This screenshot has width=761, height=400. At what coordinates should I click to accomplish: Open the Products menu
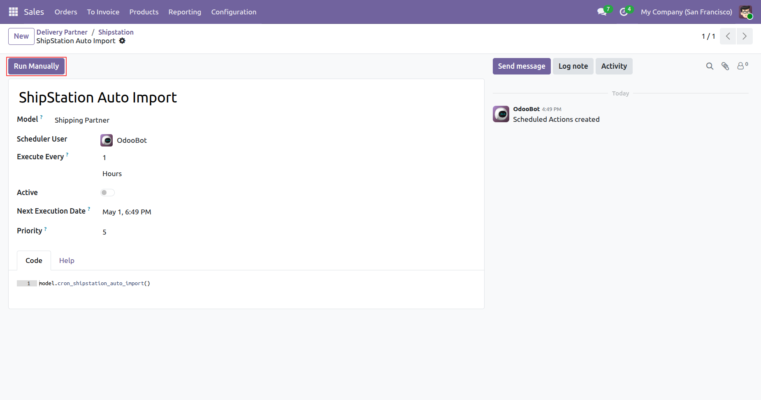tap(144, 12)
